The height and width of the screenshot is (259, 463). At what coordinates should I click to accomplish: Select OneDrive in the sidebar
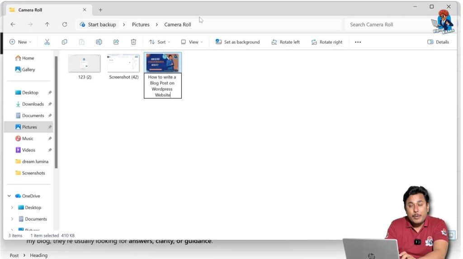28,196
